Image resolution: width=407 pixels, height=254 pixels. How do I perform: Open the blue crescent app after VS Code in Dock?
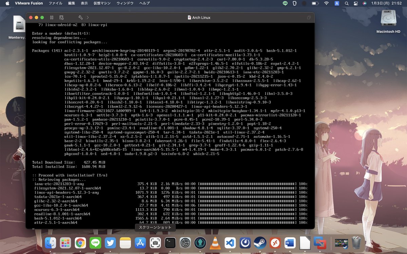(x=245, y=242)
